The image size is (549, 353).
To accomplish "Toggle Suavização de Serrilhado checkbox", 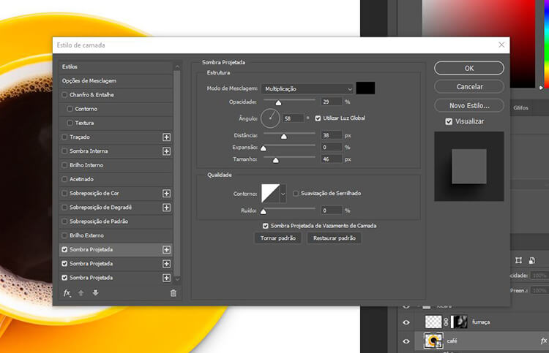I will tap(296, 193).
